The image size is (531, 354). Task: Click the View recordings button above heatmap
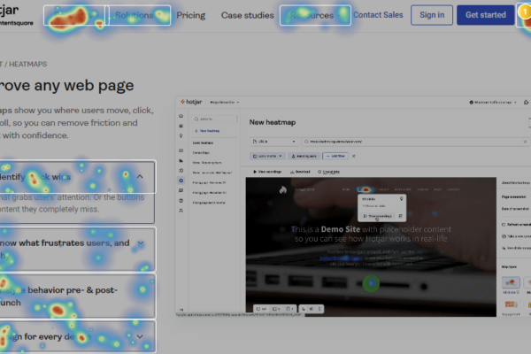pos(267,172)
